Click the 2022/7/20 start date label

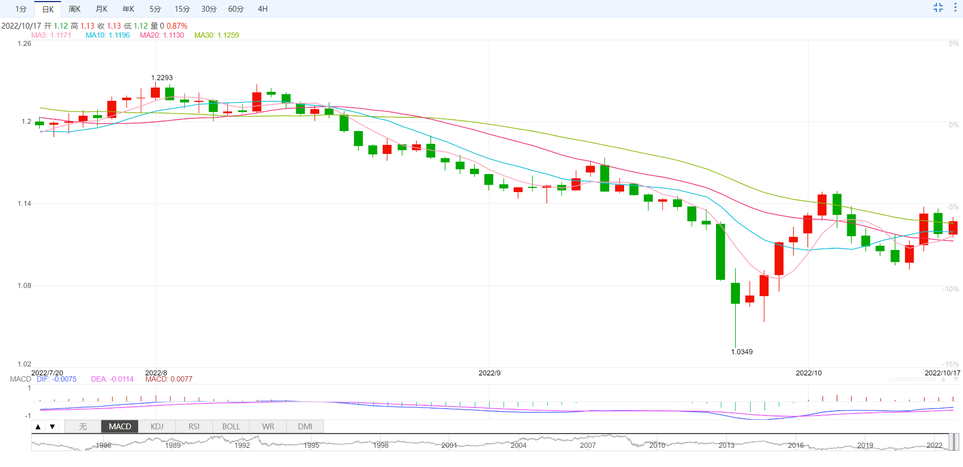coord(47,373)
